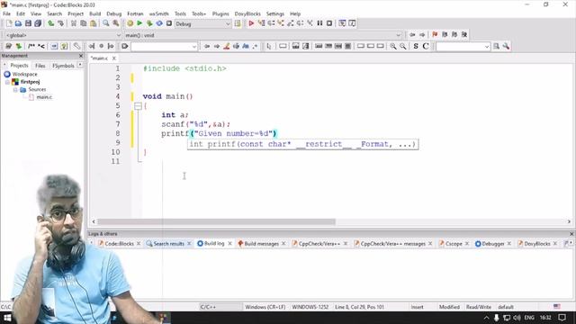Open the Debug menu

(114, 14)
